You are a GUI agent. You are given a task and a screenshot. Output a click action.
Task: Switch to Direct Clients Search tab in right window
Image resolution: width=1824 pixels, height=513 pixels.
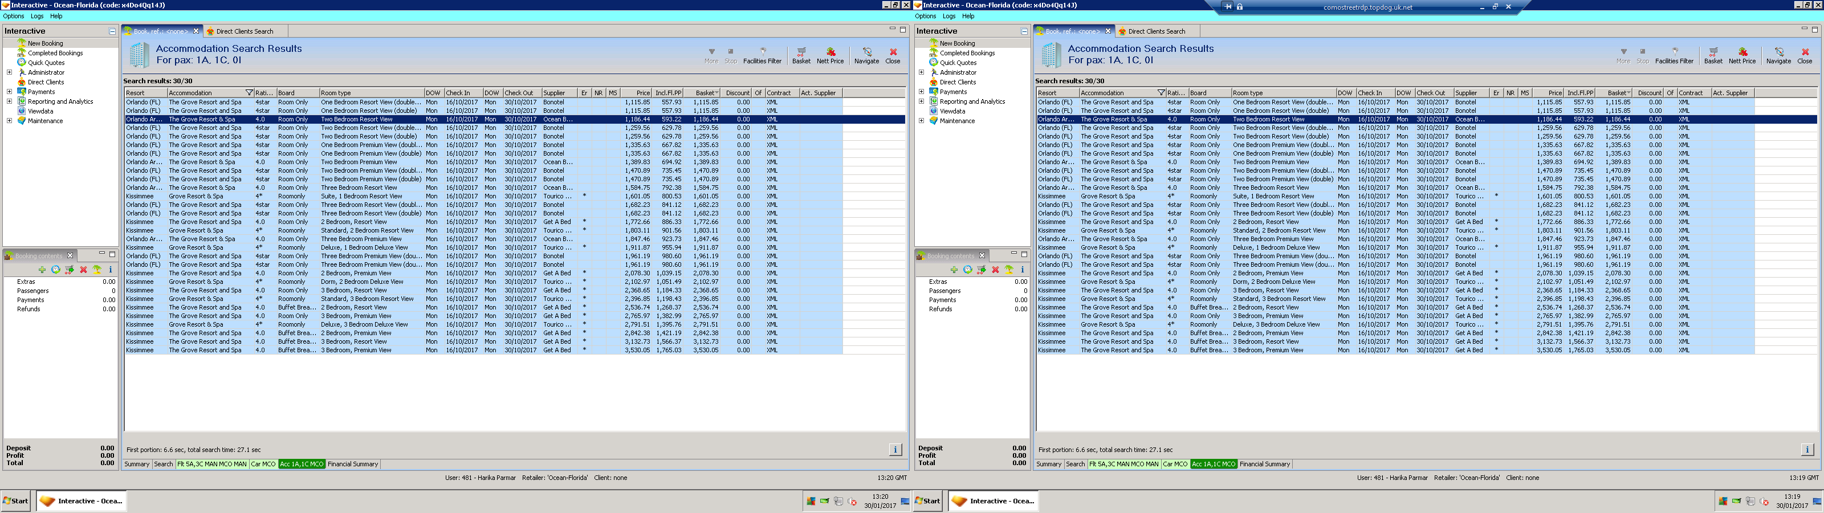(1155, 31)
